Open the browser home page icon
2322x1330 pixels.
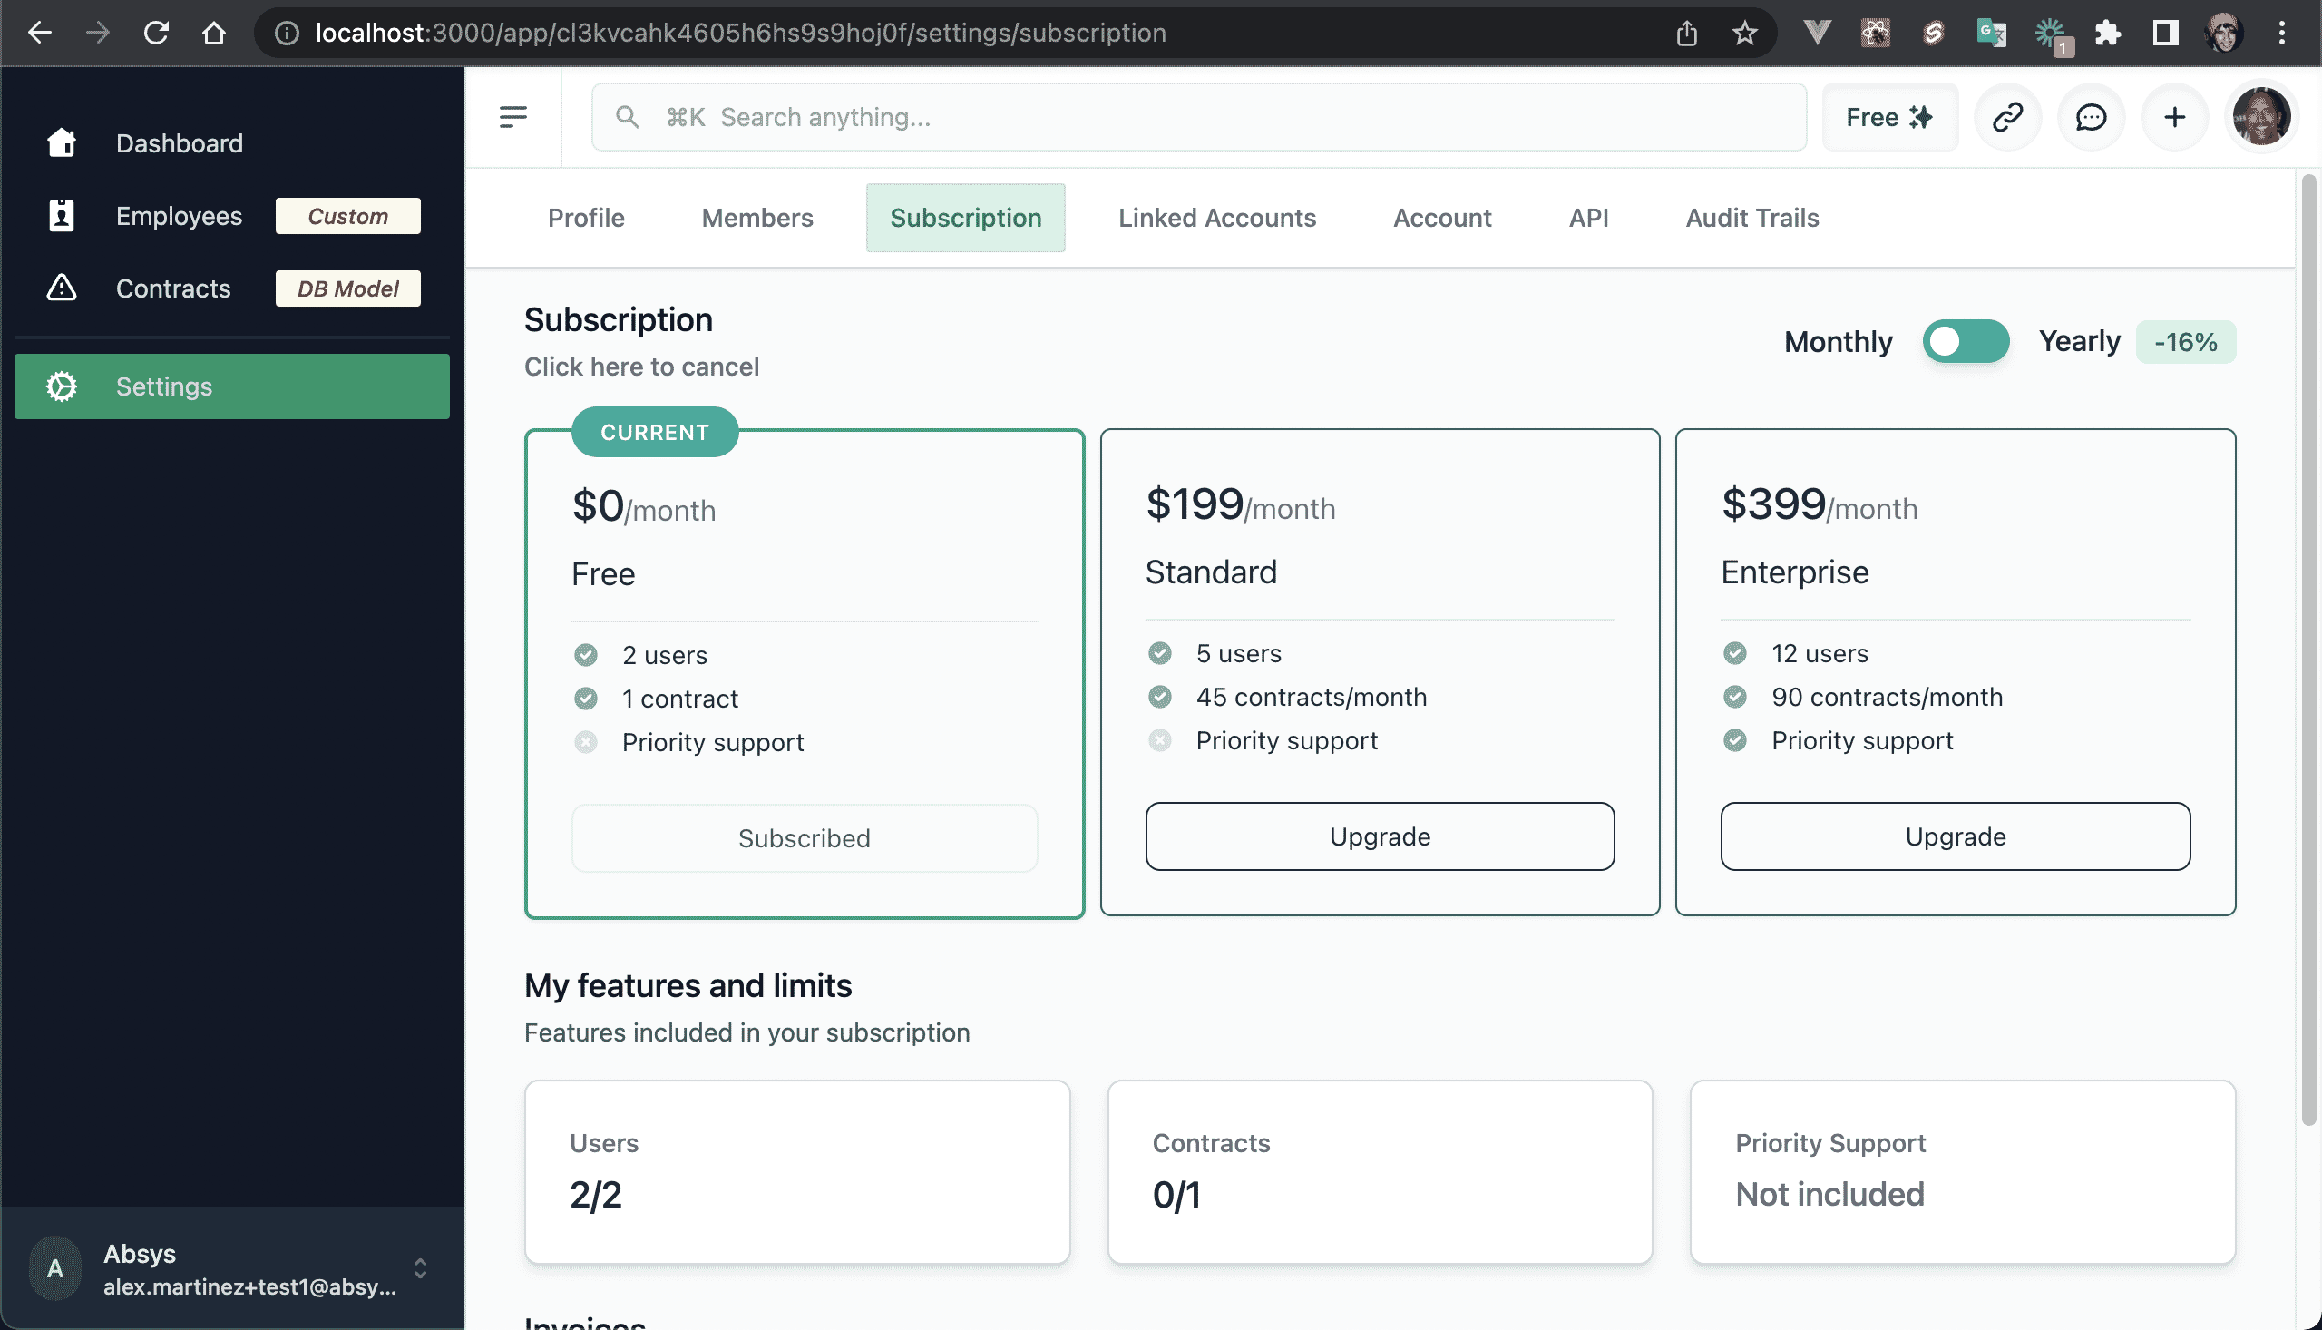point(214,33)
